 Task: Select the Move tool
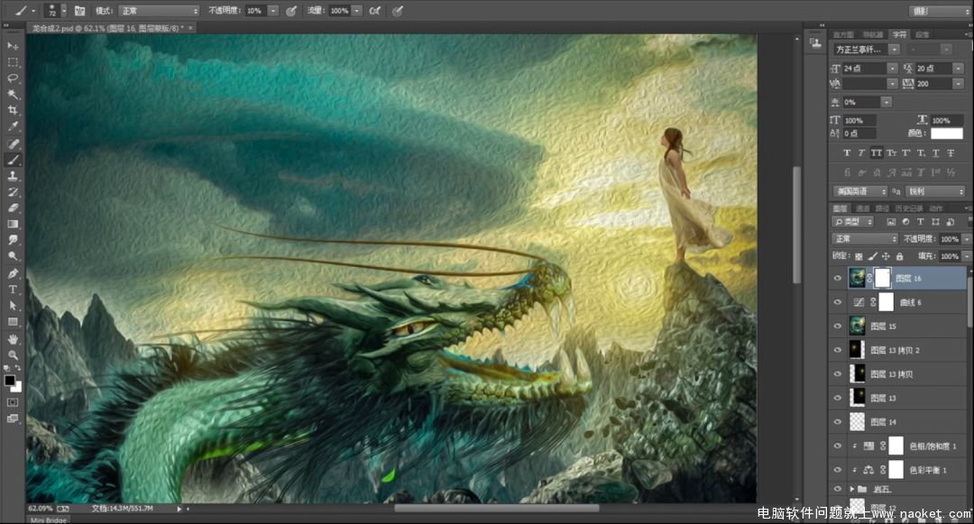click(x=13, y=46)
